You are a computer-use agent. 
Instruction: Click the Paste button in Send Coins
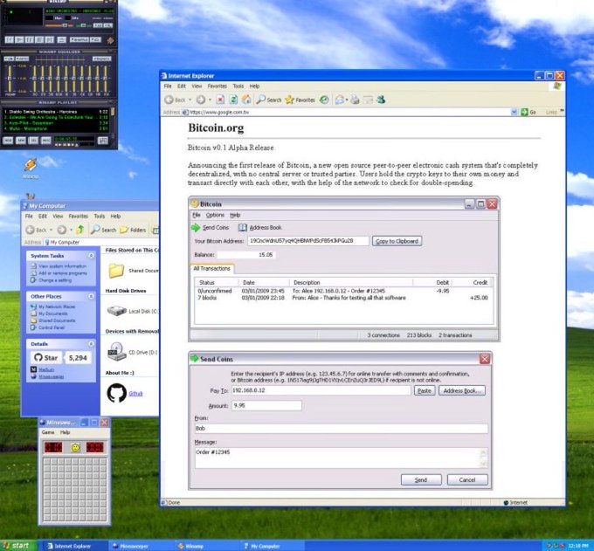pos(424,390)
